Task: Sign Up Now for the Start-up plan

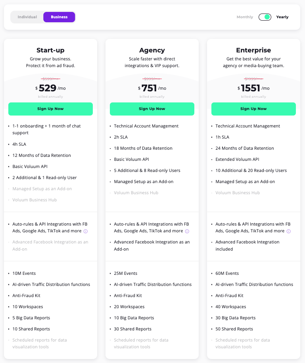Action: click(x=50, y=108)
